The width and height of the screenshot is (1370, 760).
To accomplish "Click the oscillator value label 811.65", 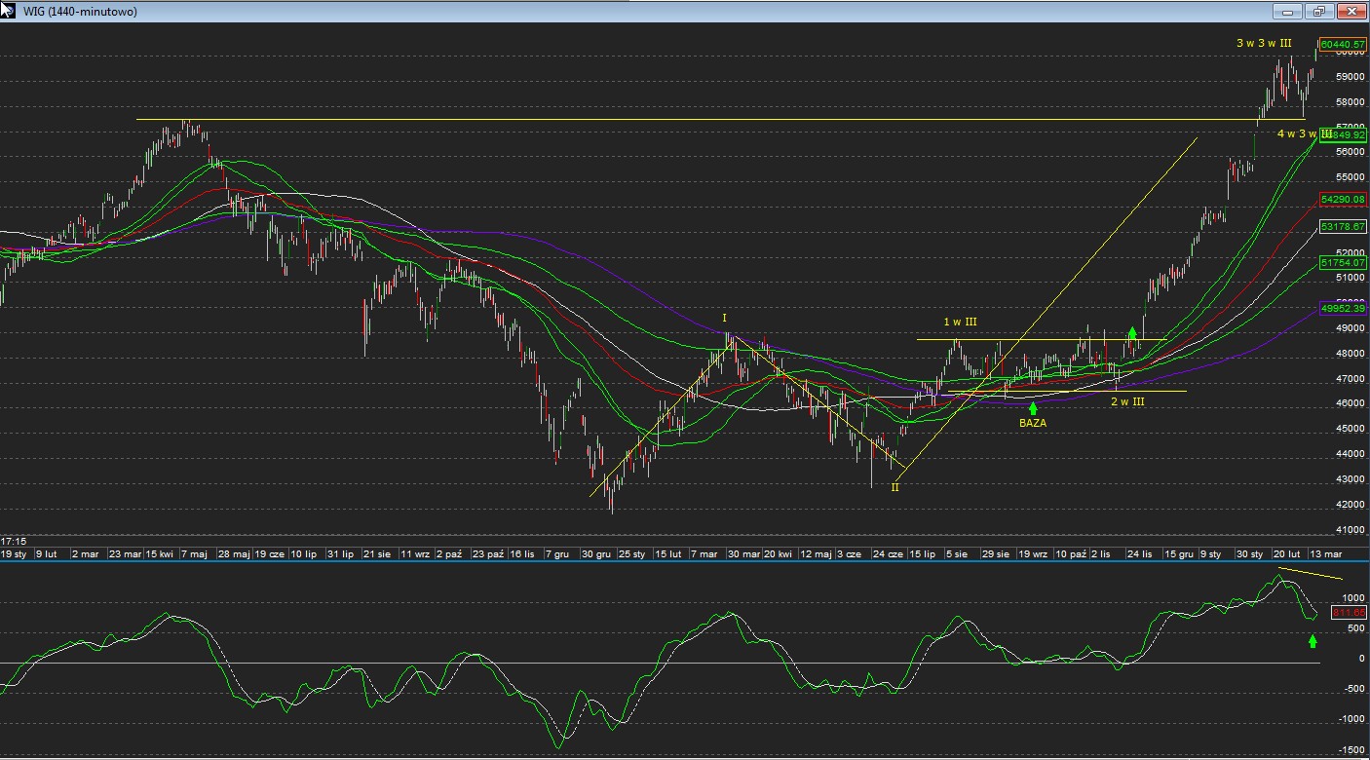I will click(x=1348, y=613).
